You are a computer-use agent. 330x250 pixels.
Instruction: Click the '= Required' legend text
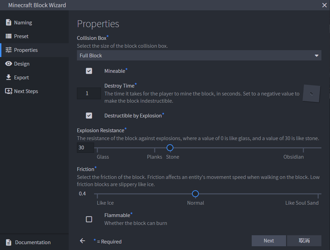pyautogui.click(x=109, y=241)
